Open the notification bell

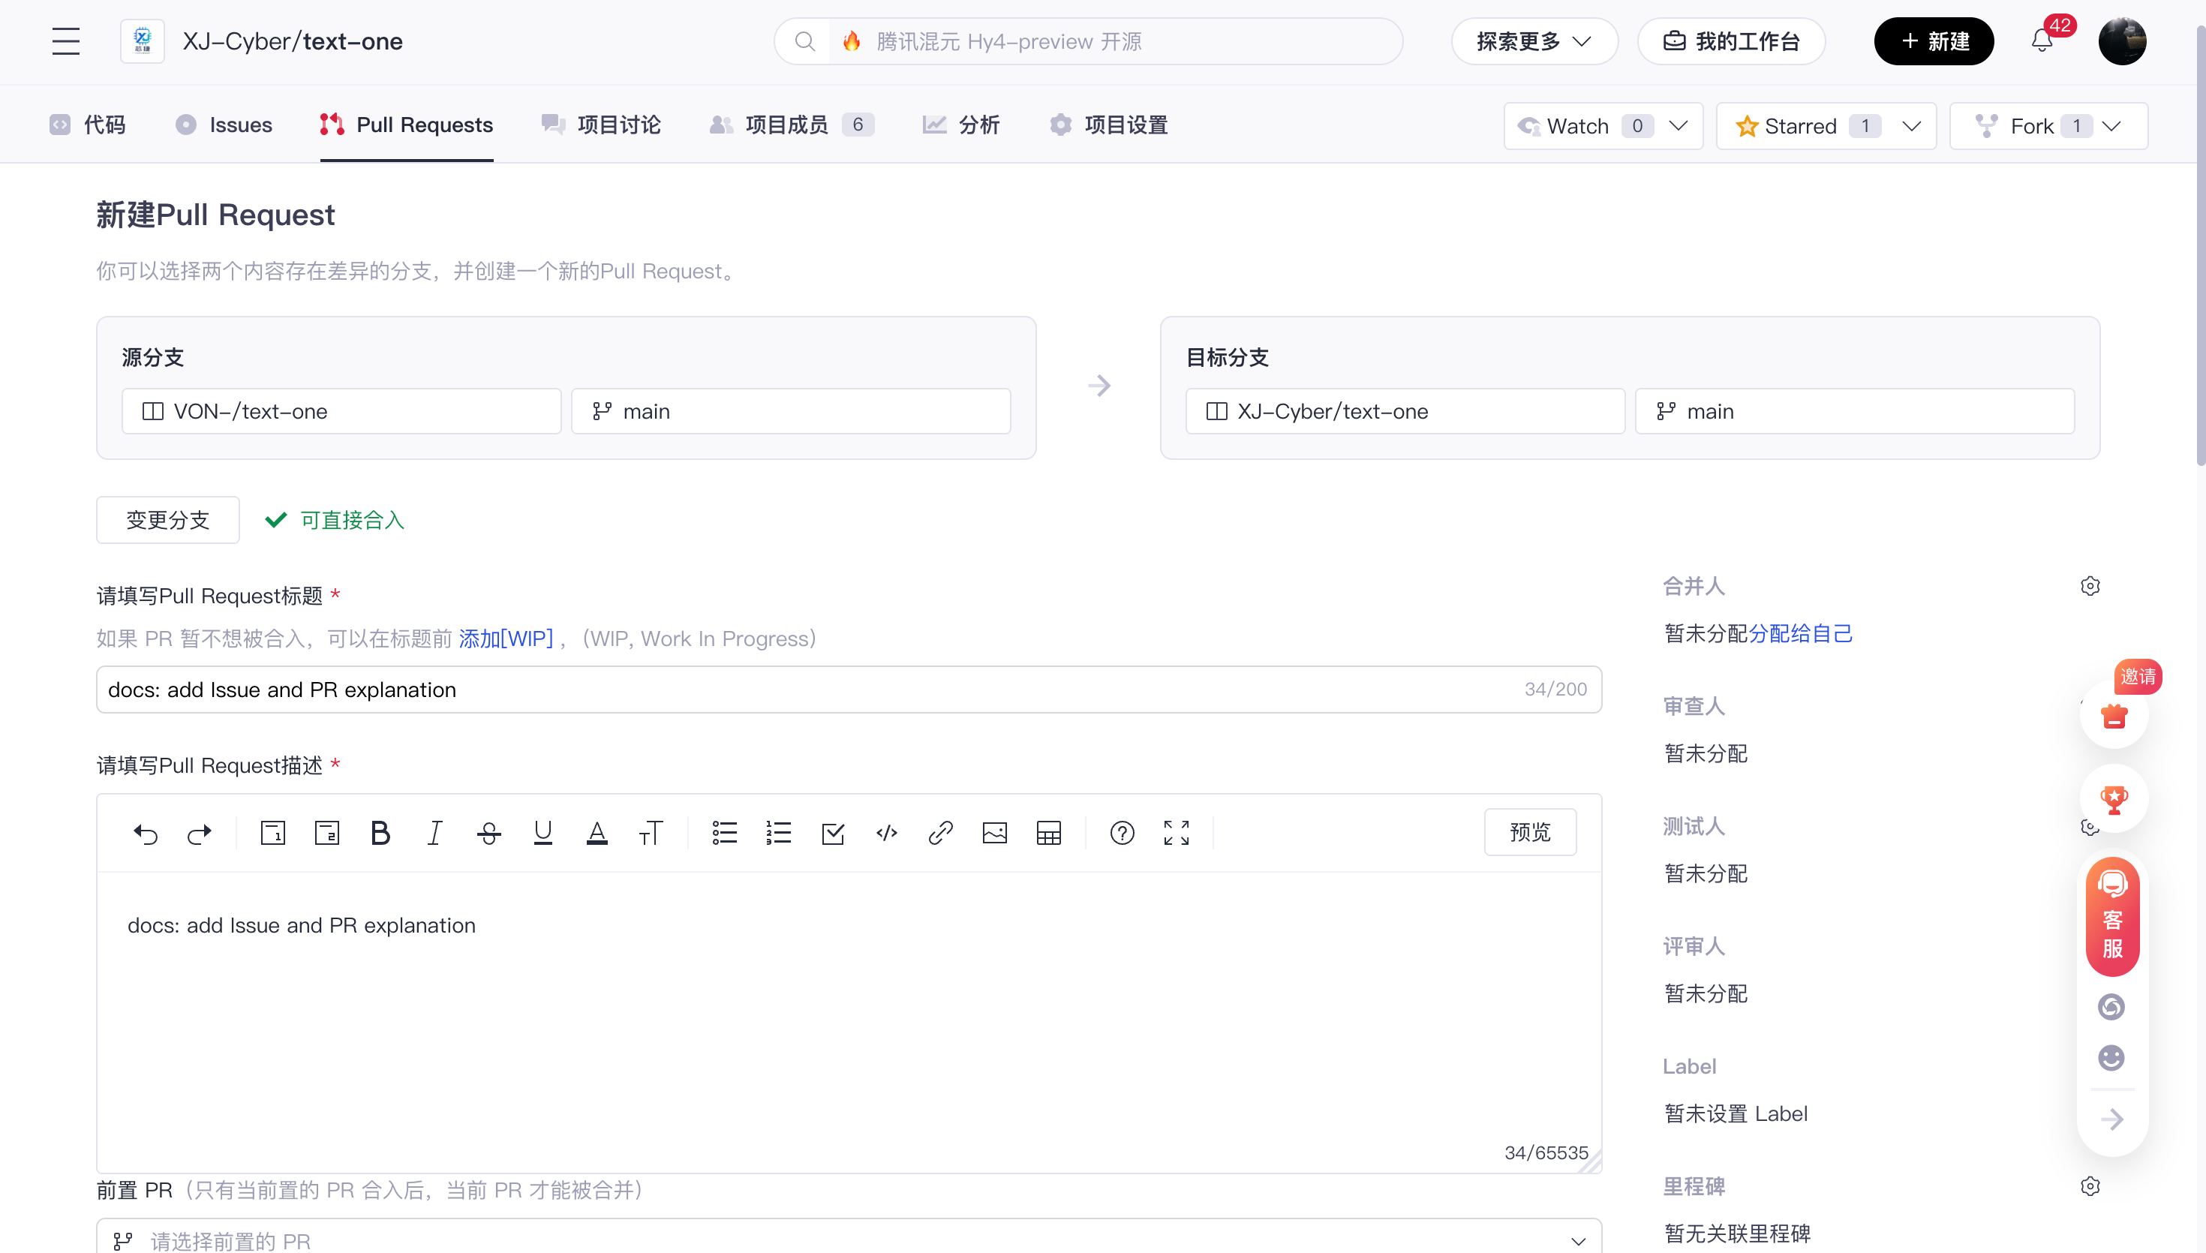click(x=2042, y=41)
